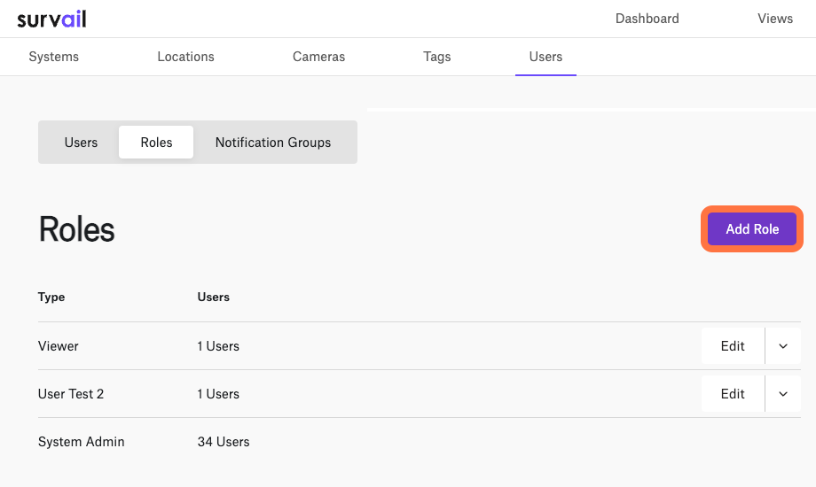816x487 pixels.
Task: Select the Roles segment
Action: click(156, 143)
